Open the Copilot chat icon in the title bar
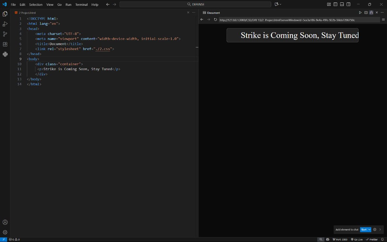This screenshot has width=387, height=242. [x=276, y=4]
